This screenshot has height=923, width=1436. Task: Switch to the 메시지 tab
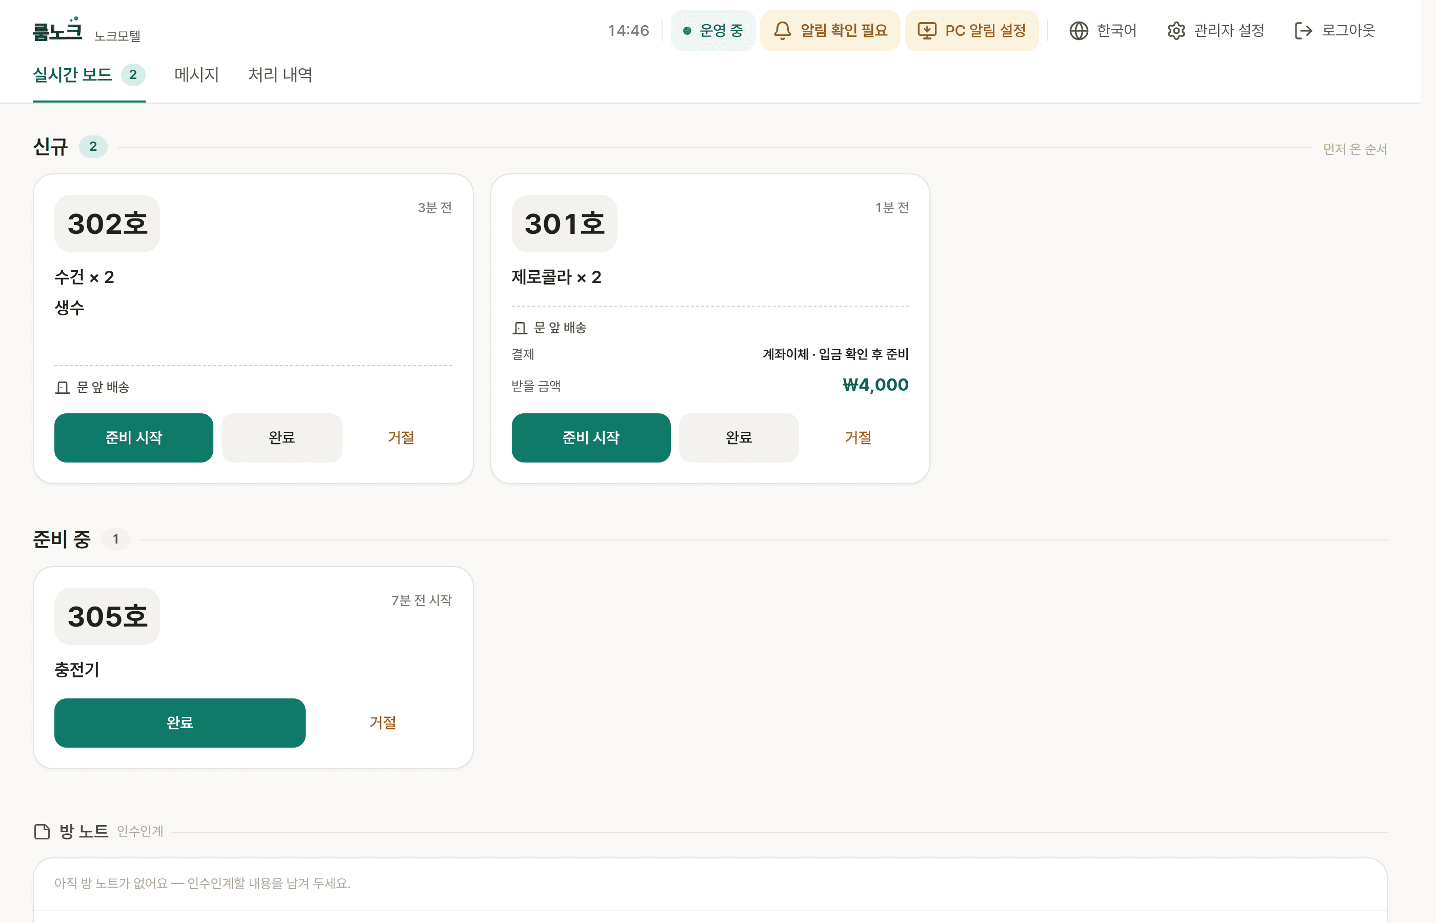tap(196, 75)
